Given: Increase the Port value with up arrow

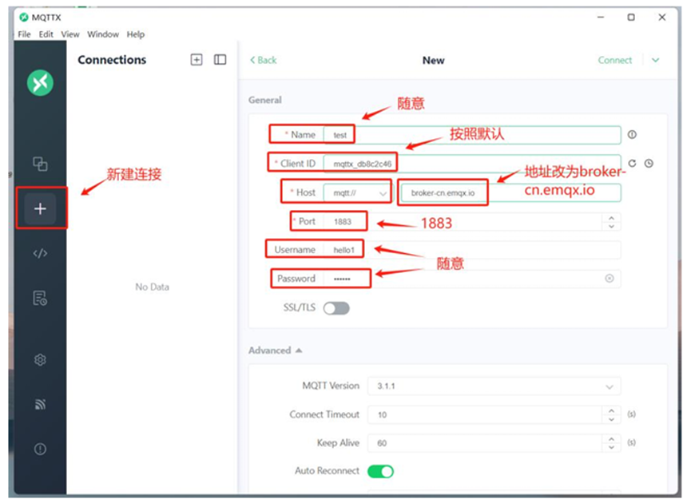Looking at the screenshot, I should click(611, 218).
